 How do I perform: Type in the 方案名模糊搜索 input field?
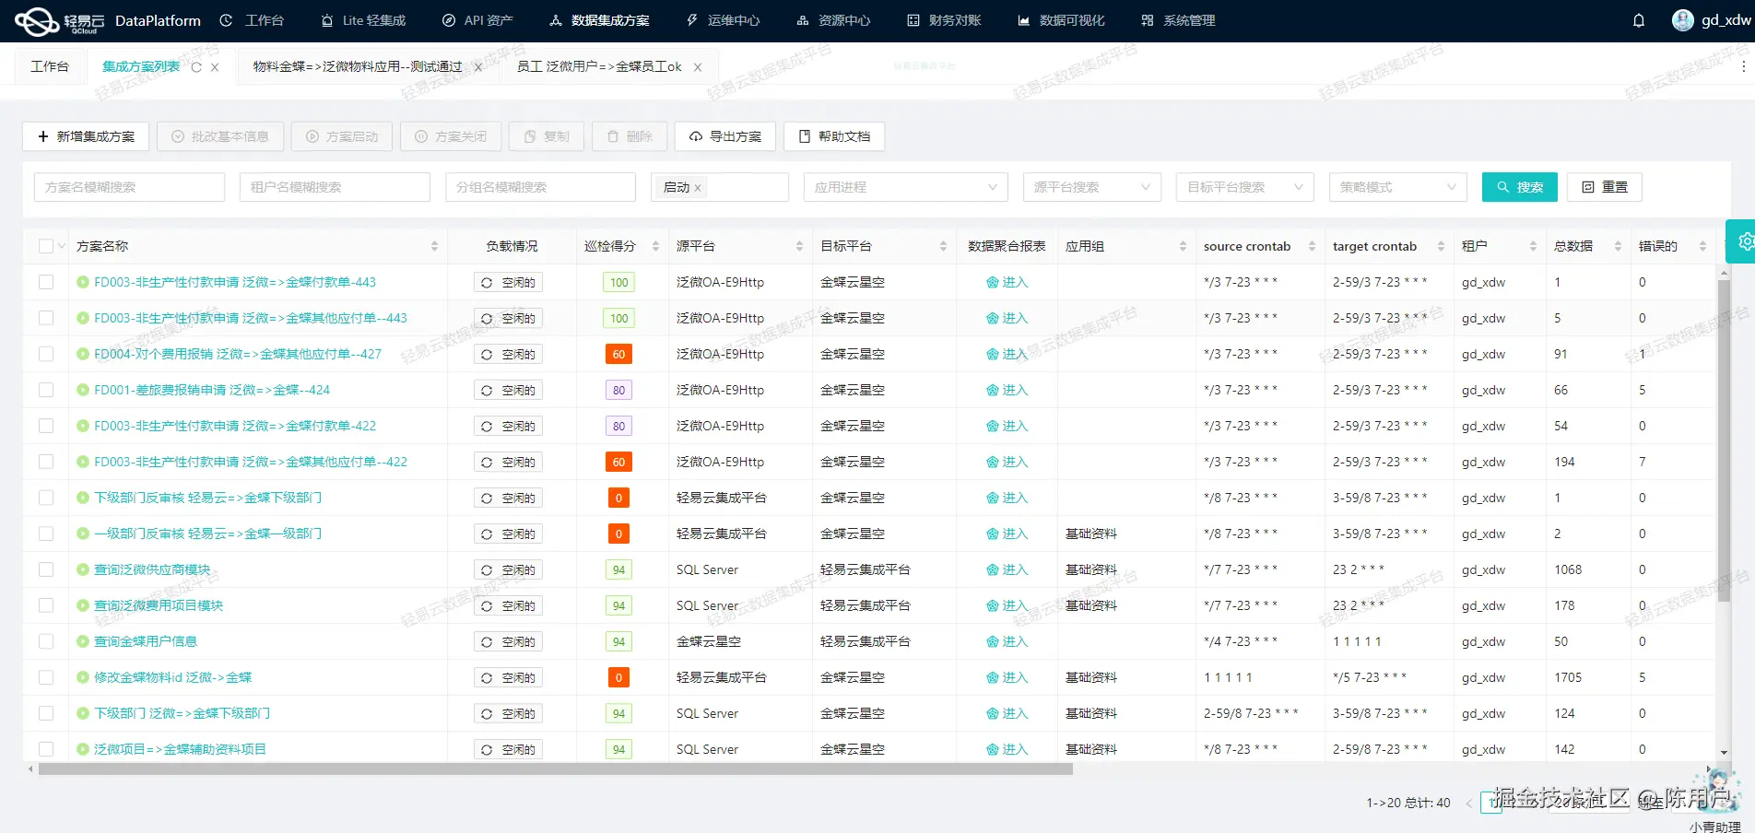[x=129, y=187]
